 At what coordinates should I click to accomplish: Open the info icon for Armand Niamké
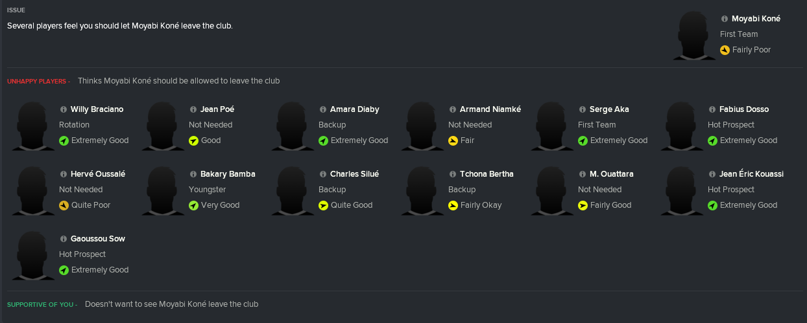point(453,109)
